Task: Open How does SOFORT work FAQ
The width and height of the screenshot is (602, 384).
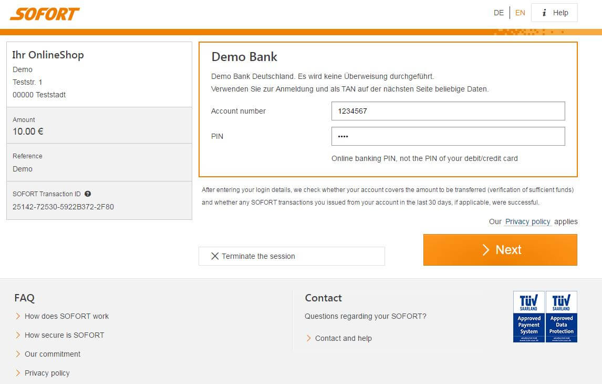Action: pos(66,316)
